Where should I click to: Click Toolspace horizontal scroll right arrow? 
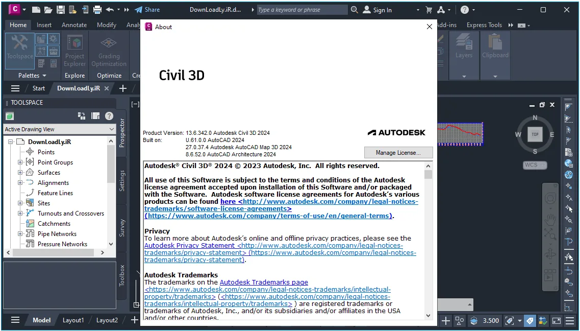point(103,252)
